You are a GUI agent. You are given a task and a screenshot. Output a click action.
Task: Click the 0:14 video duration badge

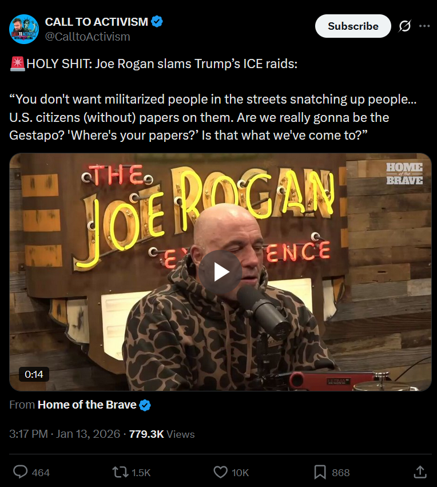coord(34,374)
